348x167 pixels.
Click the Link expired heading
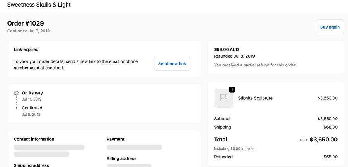pos(26,49)
